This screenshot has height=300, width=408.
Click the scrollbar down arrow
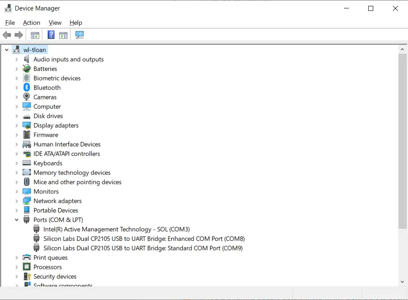402,282
